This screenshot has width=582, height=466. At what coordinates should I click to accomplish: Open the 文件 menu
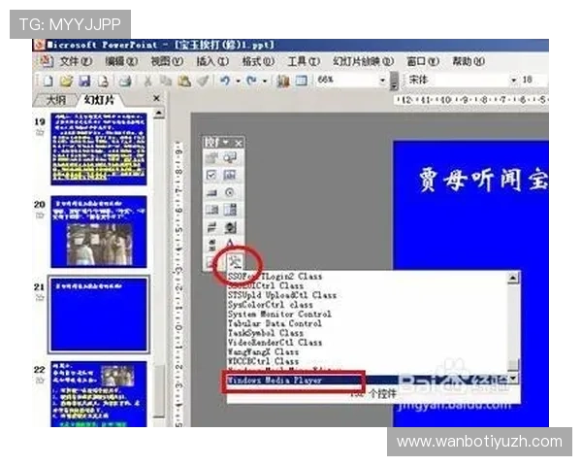76,61
